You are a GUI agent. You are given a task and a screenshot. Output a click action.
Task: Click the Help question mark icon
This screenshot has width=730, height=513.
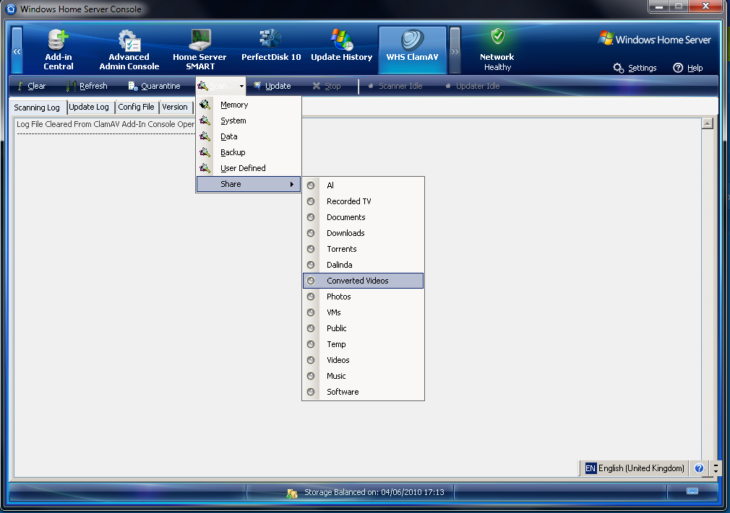(x=678, y=68)
